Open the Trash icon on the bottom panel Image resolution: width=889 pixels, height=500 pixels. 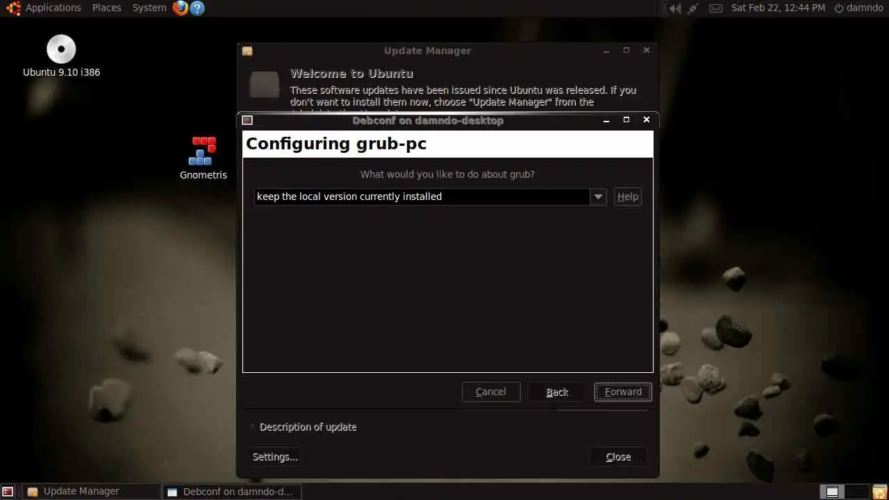[x=879, y=492]
